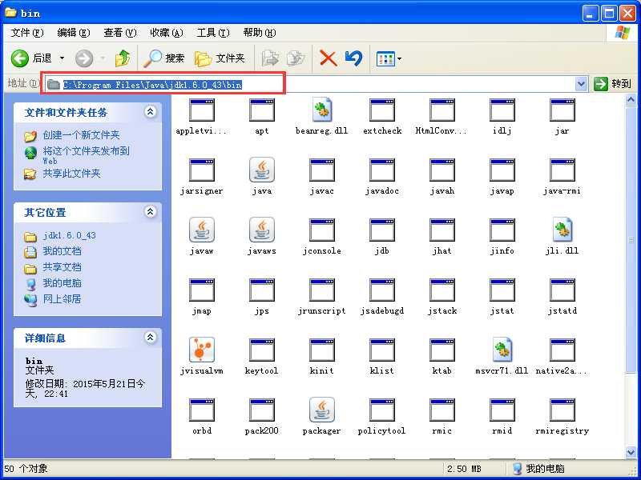Open the 查看(V) menu
Screen dimensions: 641x480
pyautogui.click(x=120, y=32)
